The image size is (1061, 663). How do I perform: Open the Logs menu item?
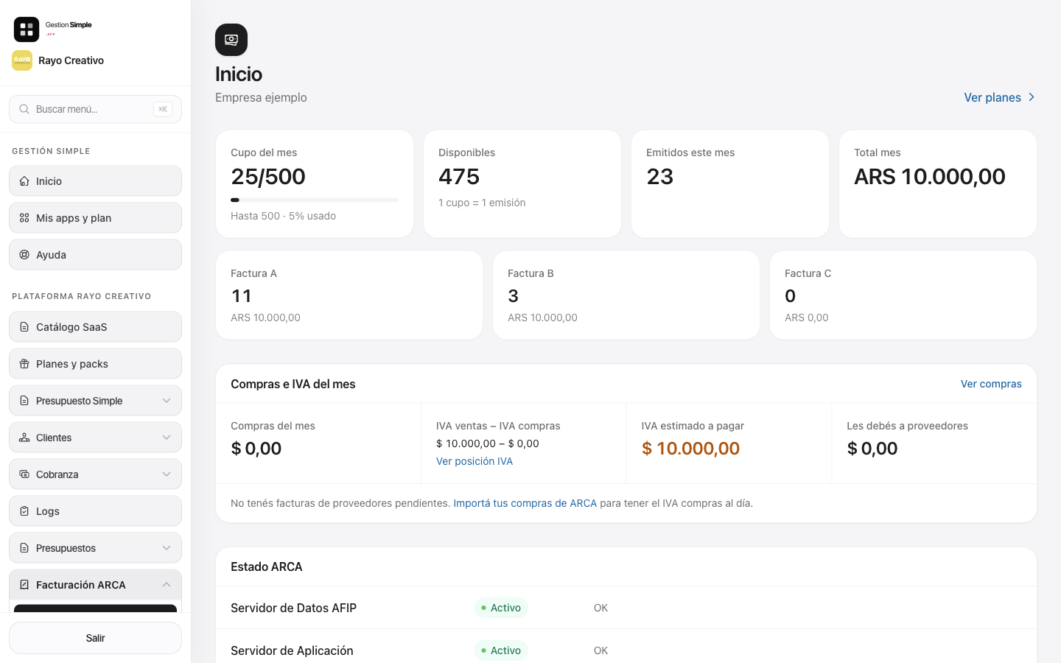[x=96, y=511]
